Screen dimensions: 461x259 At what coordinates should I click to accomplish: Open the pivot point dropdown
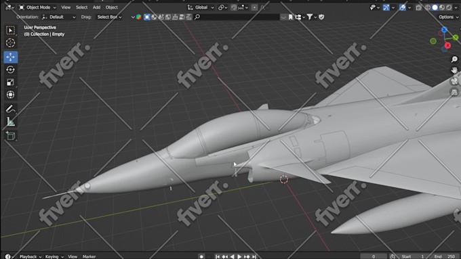tap(222, 7)
